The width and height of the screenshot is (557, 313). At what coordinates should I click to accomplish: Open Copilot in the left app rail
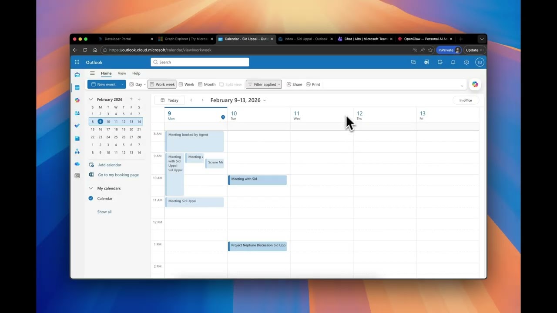coord(77,100)
